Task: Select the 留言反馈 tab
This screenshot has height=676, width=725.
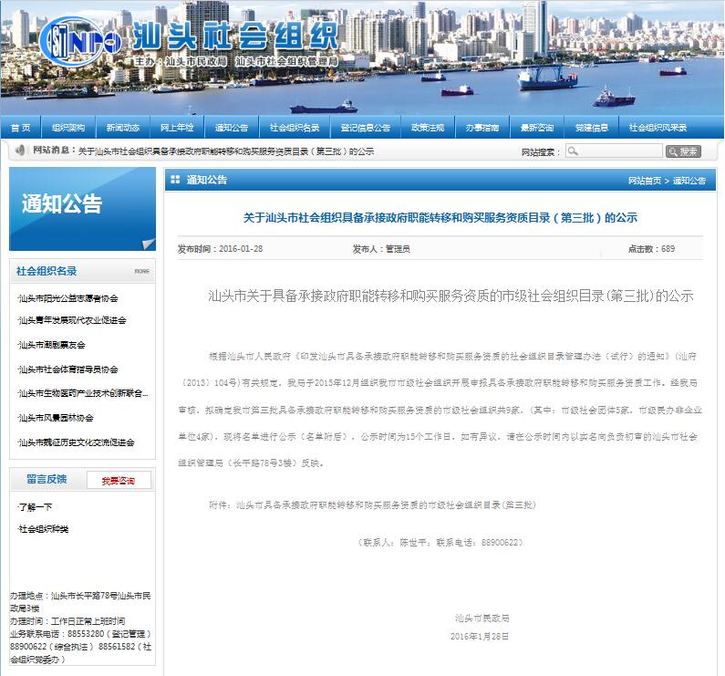Action: point(47,479)
